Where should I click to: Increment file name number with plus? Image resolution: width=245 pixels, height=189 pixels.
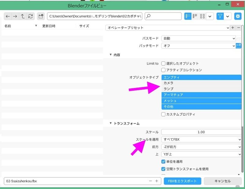pyautogui.click(x=156, y=181)
